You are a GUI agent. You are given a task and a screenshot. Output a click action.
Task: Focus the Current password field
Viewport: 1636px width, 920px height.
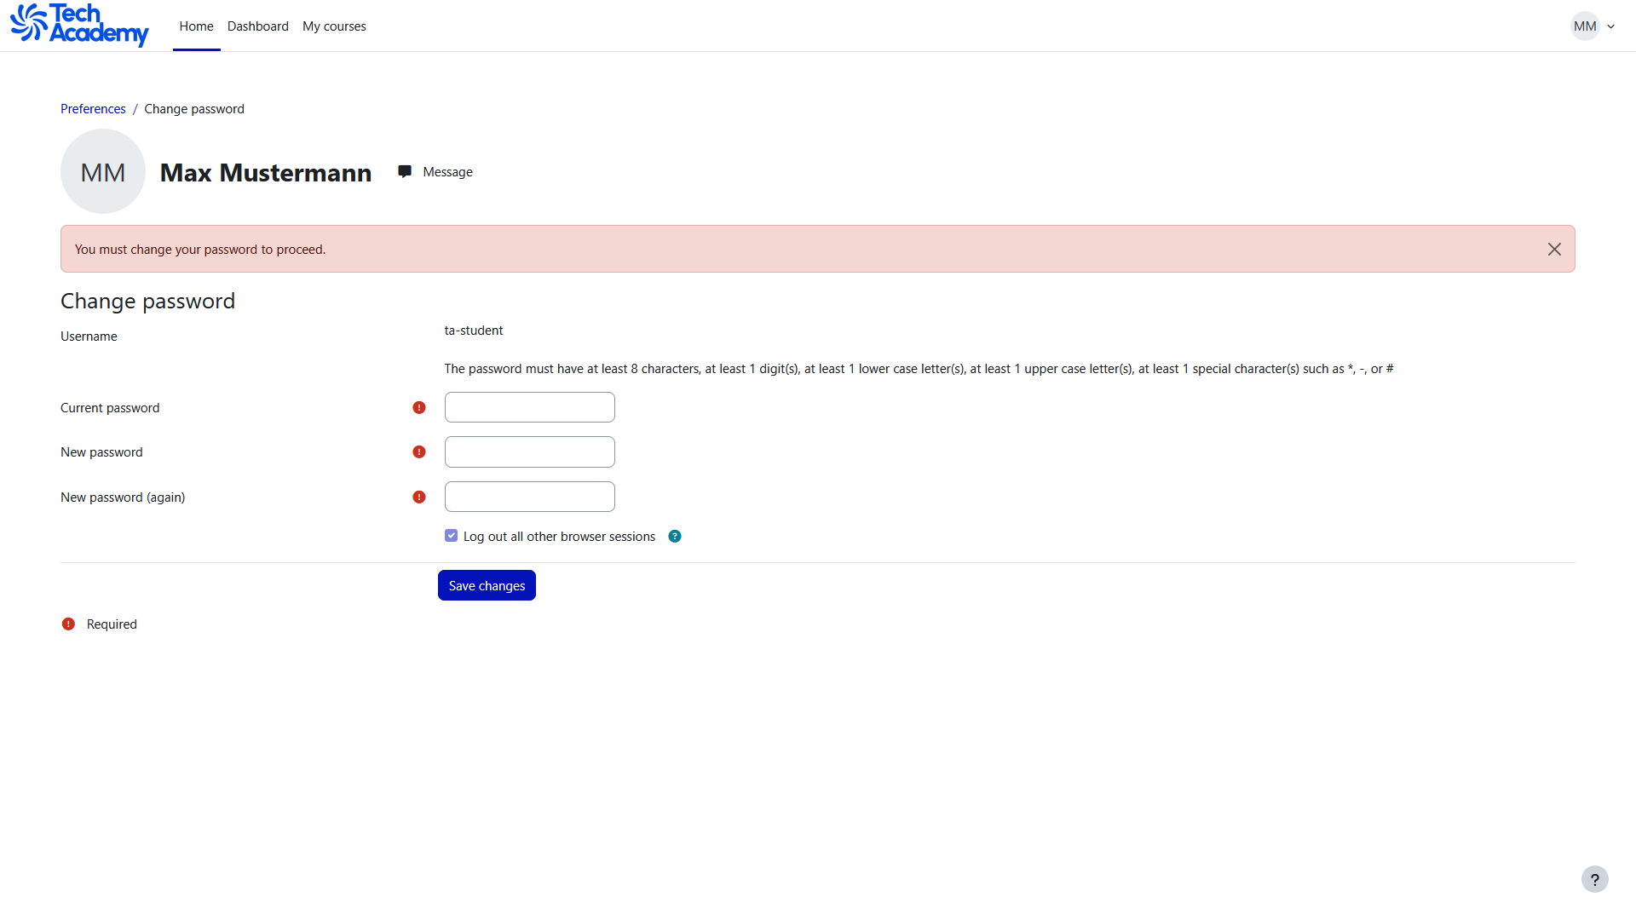point(529,407)
